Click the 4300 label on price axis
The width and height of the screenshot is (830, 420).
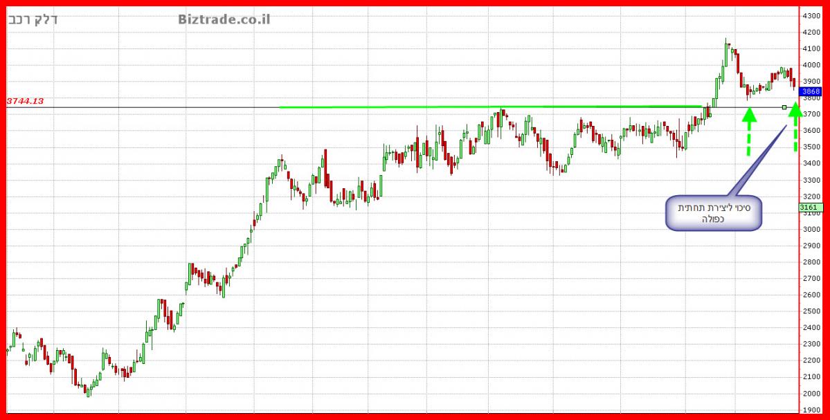click(811, 15)
